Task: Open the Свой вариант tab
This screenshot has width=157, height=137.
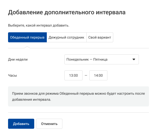Action: coord(100,37)
